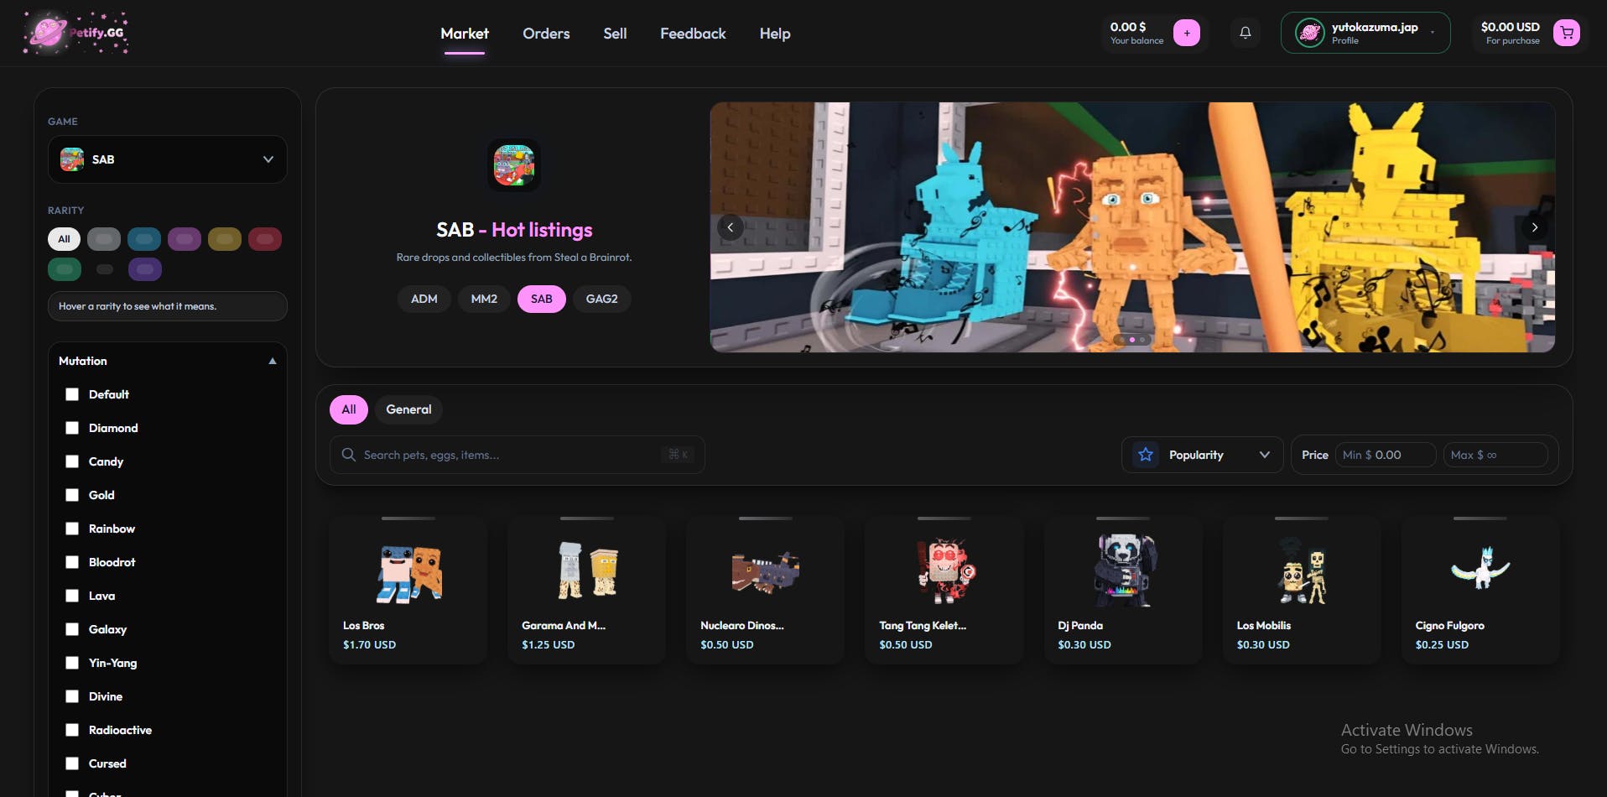The width and height of the screenshot is (1607, 797).
Task: Select the violet rarity swatch
Action: click(x=145, y=269)
